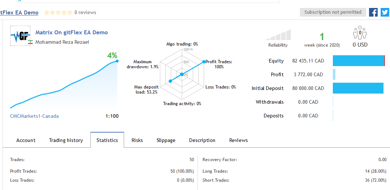Image resolution: width=390 pixels, height=190 pixels.
Task: Click the gitFlex signal logo thumbnail
Action: (x=20, y=35)
